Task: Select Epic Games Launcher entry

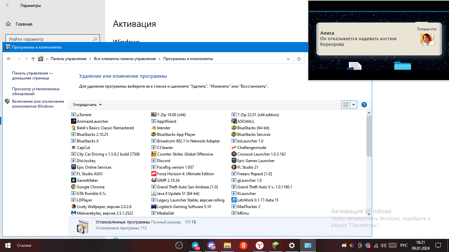Action: point(253,161)
